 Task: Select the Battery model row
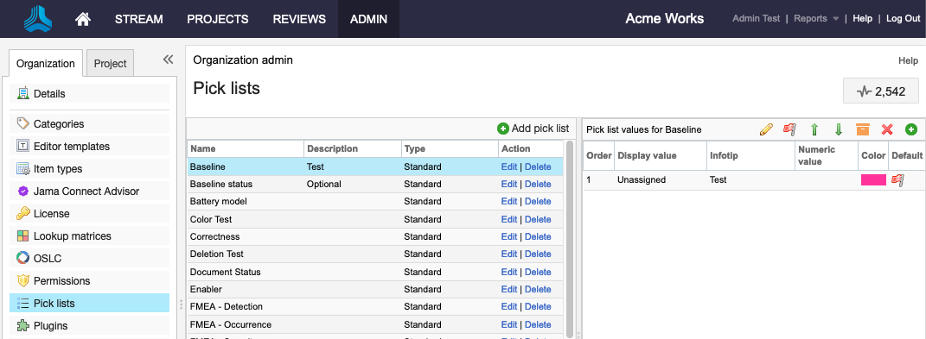375,202
